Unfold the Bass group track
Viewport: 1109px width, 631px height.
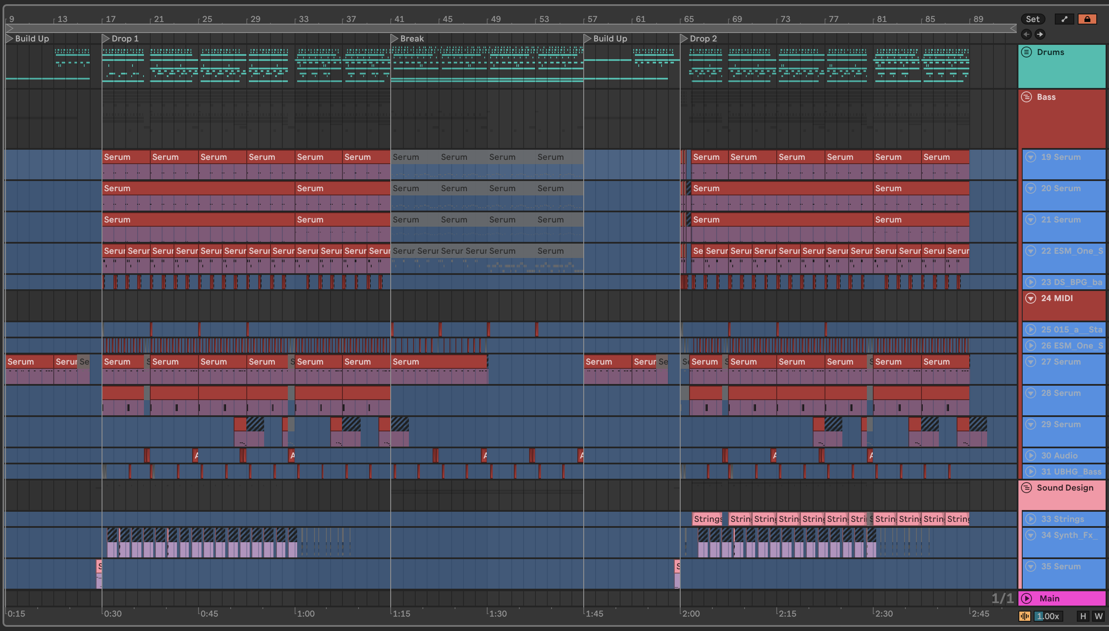[x=1026, y=97]
